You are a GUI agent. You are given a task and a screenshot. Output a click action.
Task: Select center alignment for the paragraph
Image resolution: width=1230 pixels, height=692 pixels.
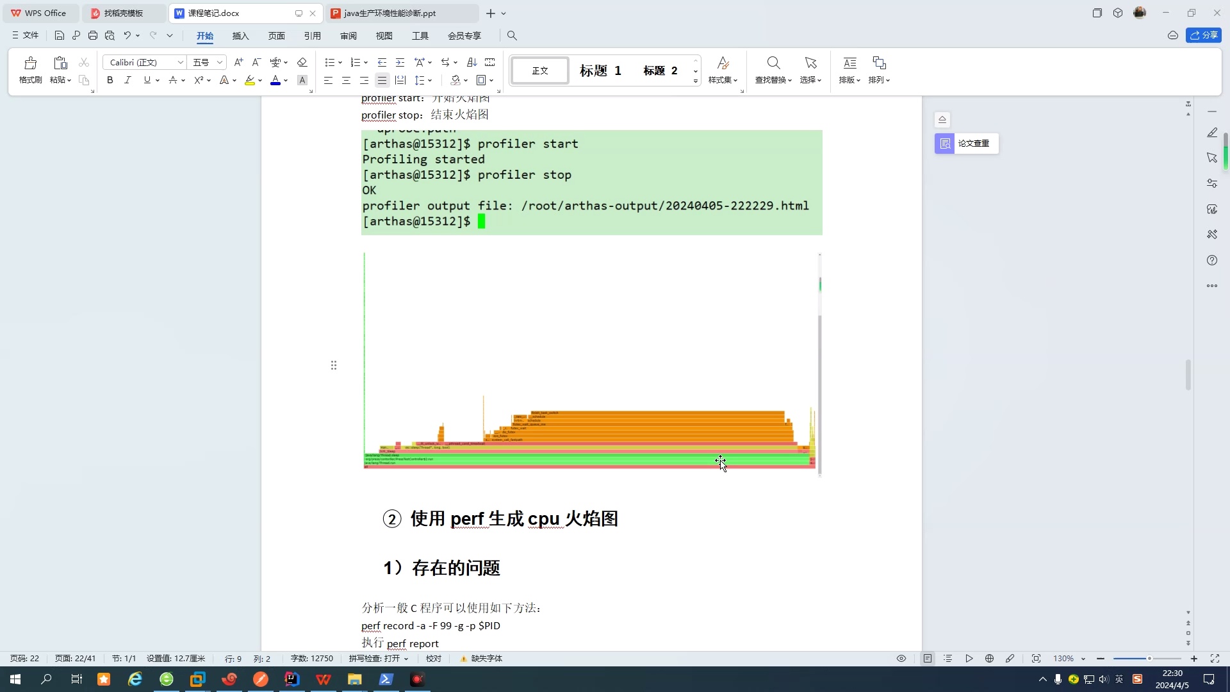point(346,80)
